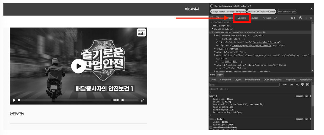
Task: Toggle the computed styles sidebar icon
Action: click(x=308, y=85)
